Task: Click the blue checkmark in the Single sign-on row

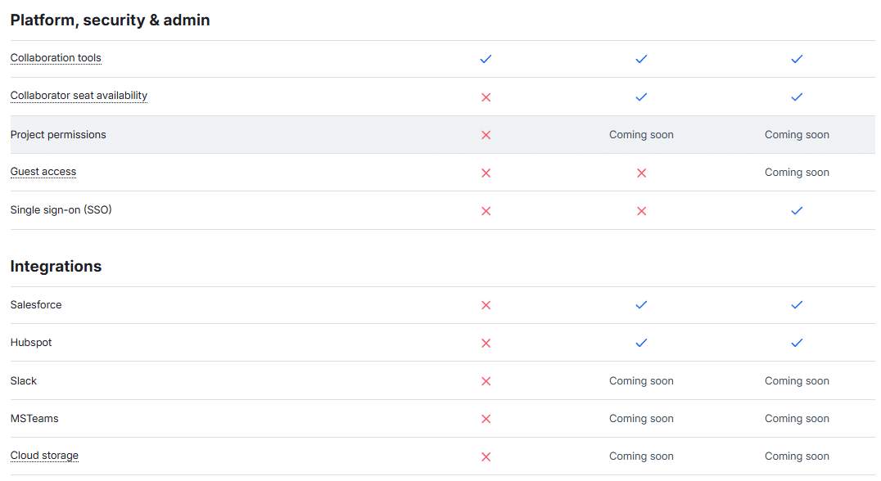Action: click(797, 210)
